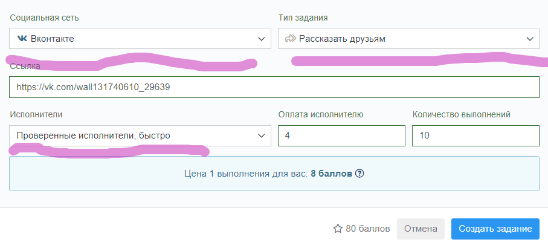Image resolution: width=548 pixels, height=248 pixels.
Task: Expand the Проверенные исполнители dropdown arrow
Action: 262,135
